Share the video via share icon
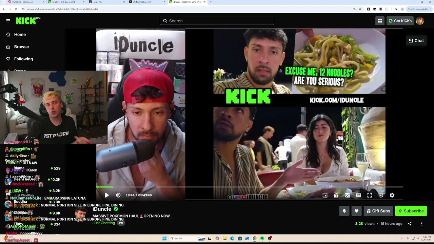 [410, 224]
